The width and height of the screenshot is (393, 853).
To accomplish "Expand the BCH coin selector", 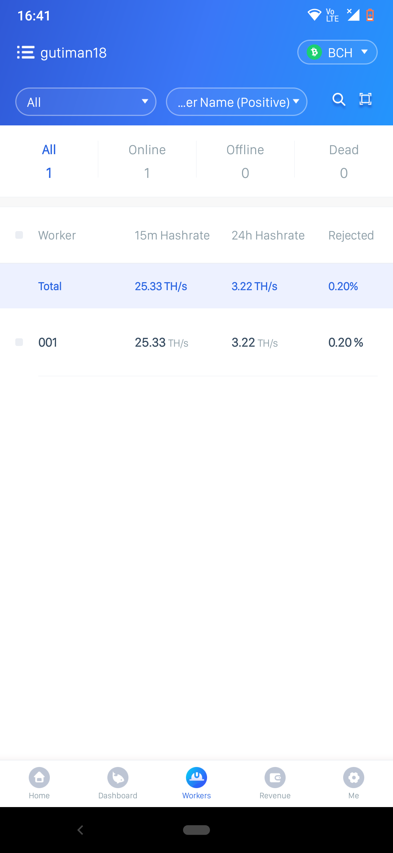I will (x=337, y=52).
